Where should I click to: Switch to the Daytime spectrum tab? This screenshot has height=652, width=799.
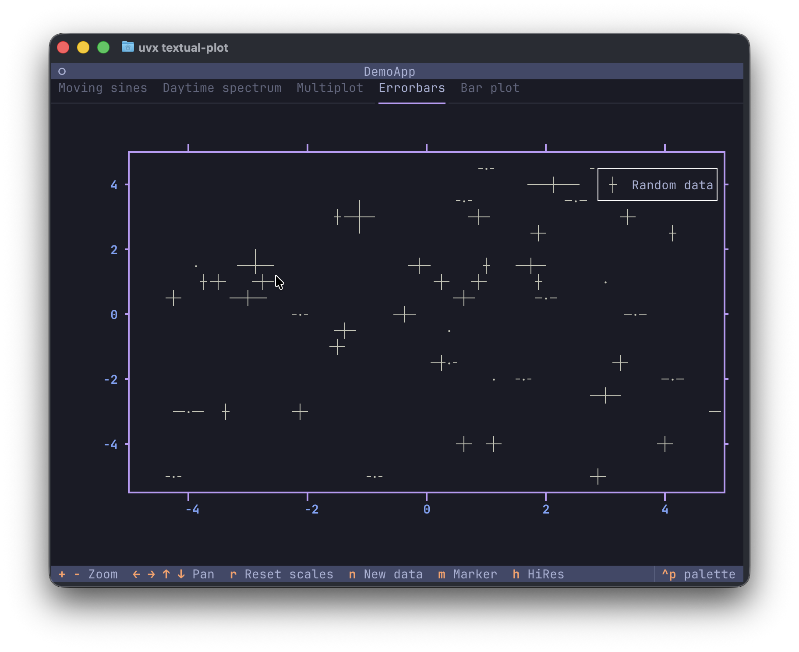point(222,88)
